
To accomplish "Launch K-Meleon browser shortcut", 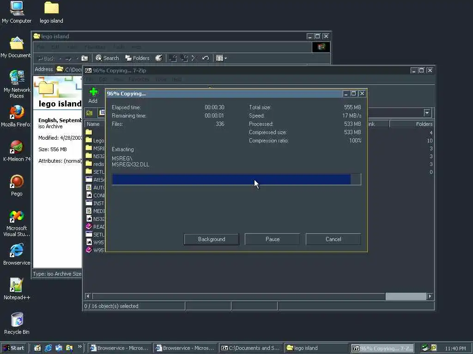I will (17, 151).
